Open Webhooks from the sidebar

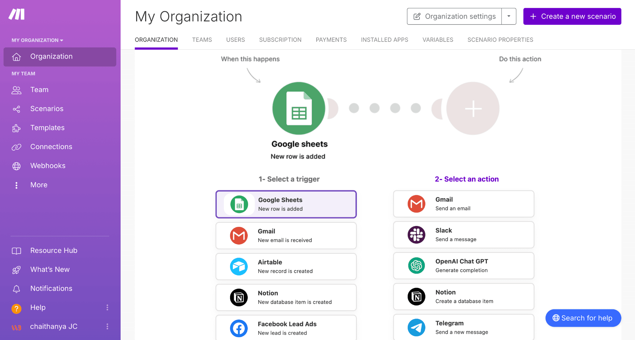(48, 166)
